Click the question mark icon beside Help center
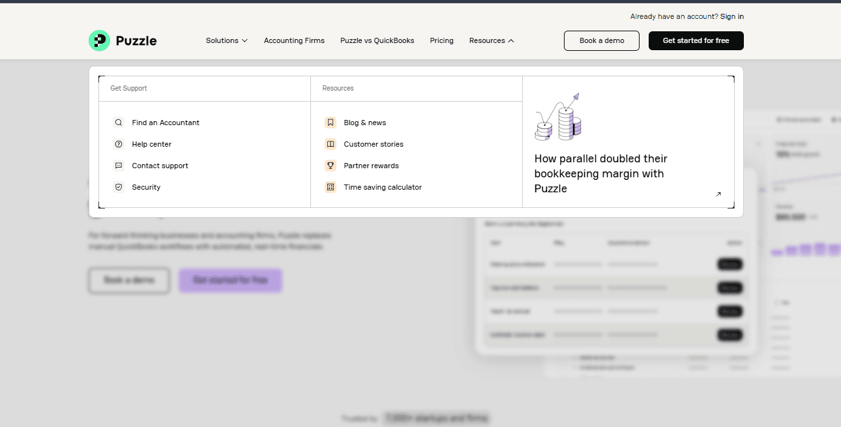 pos(119,144)
